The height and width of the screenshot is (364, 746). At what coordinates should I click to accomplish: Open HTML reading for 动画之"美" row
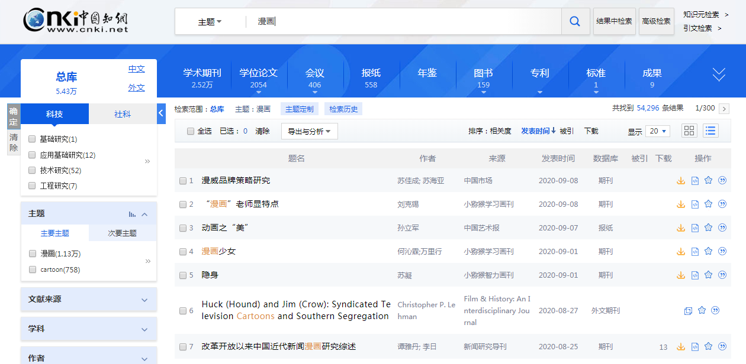pyautogui.click(x=695, y=228)
